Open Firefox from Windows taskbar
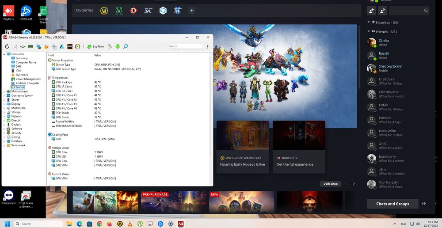Image resolution: width=442 pixels, height=228 pixels. [x=110, y=224]
